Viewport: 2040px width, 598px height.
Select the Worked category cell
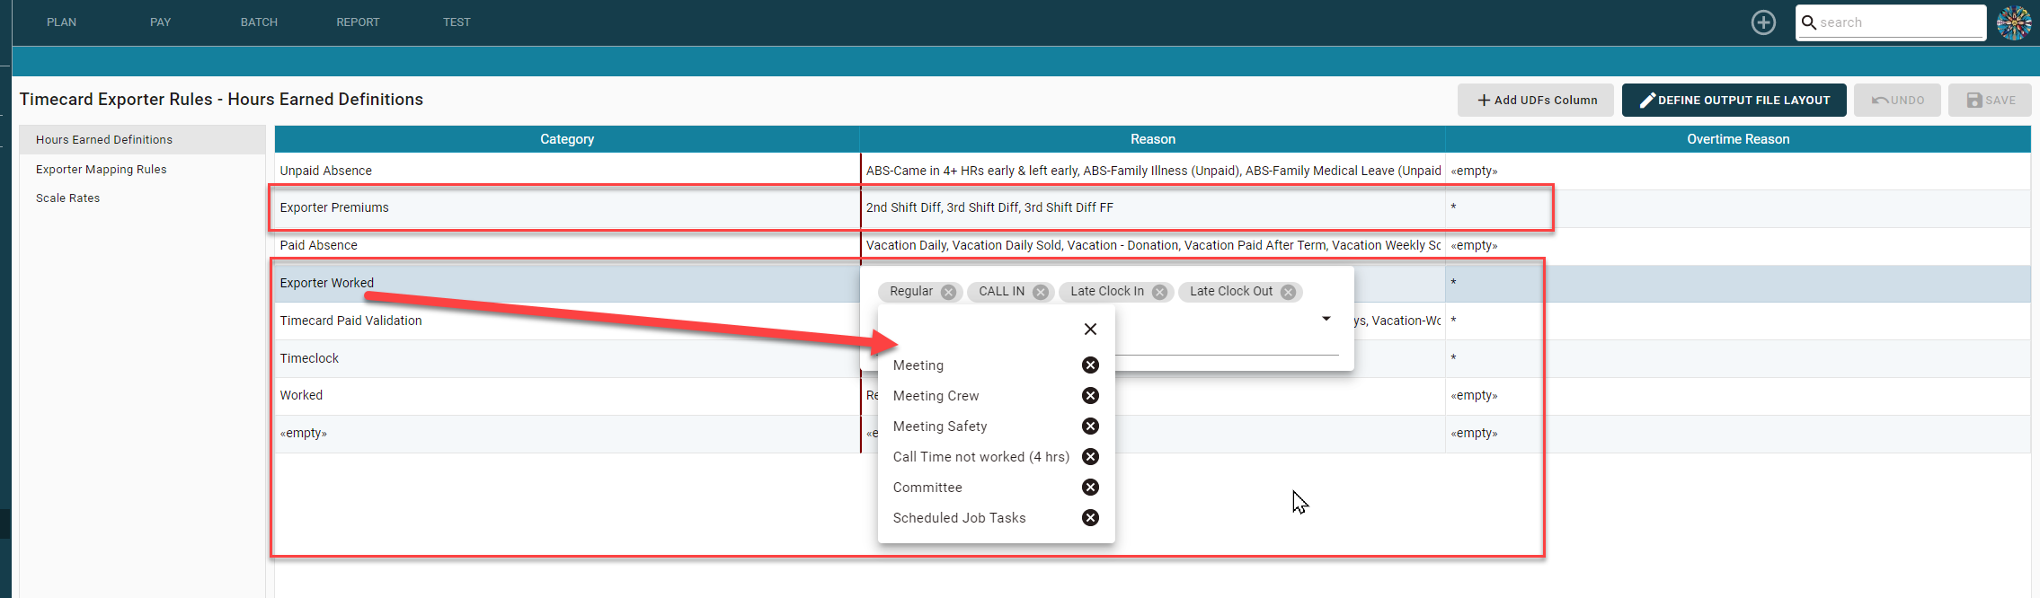(567, 395)
